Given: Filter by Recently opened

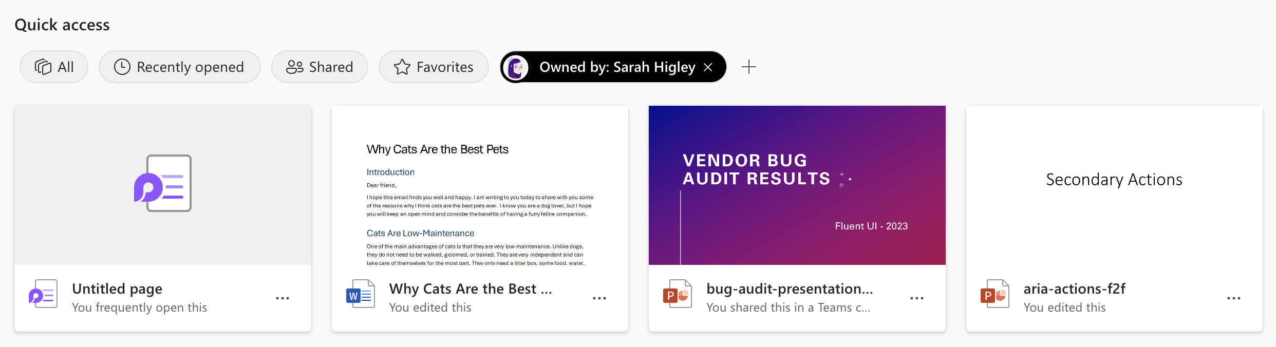Looking at the screenshot, I should pos(179,67).
